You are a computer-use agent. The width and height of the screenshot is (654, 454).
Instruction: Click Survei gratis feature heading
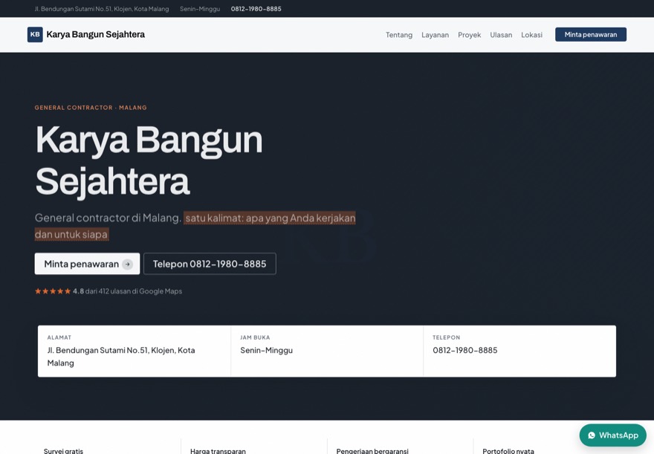[x=63, y=451]
